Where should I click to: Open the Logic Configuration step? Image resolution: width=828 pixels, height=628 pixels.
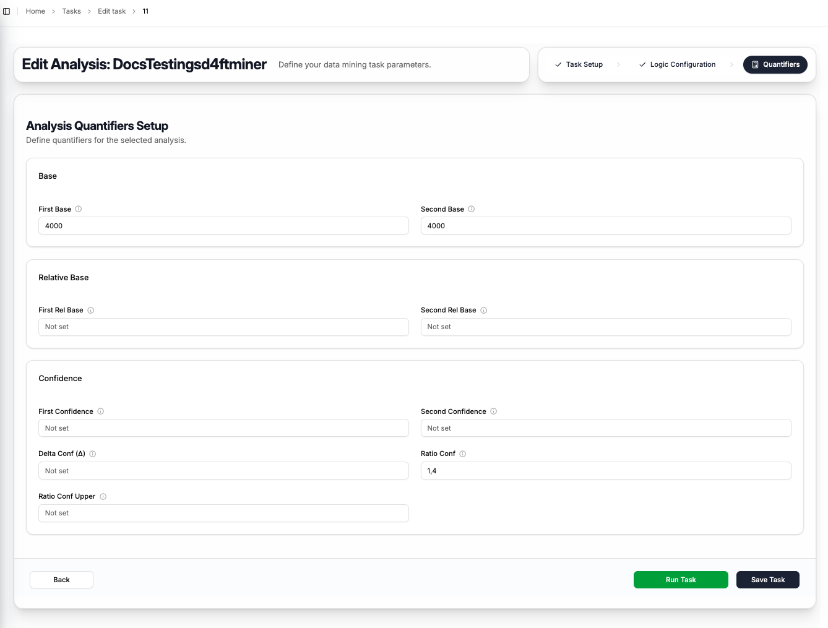coord(677,64)
